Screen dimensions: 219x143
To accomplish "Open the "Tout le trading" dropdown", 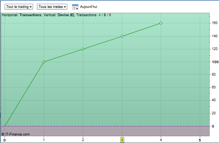I will 19,7.
